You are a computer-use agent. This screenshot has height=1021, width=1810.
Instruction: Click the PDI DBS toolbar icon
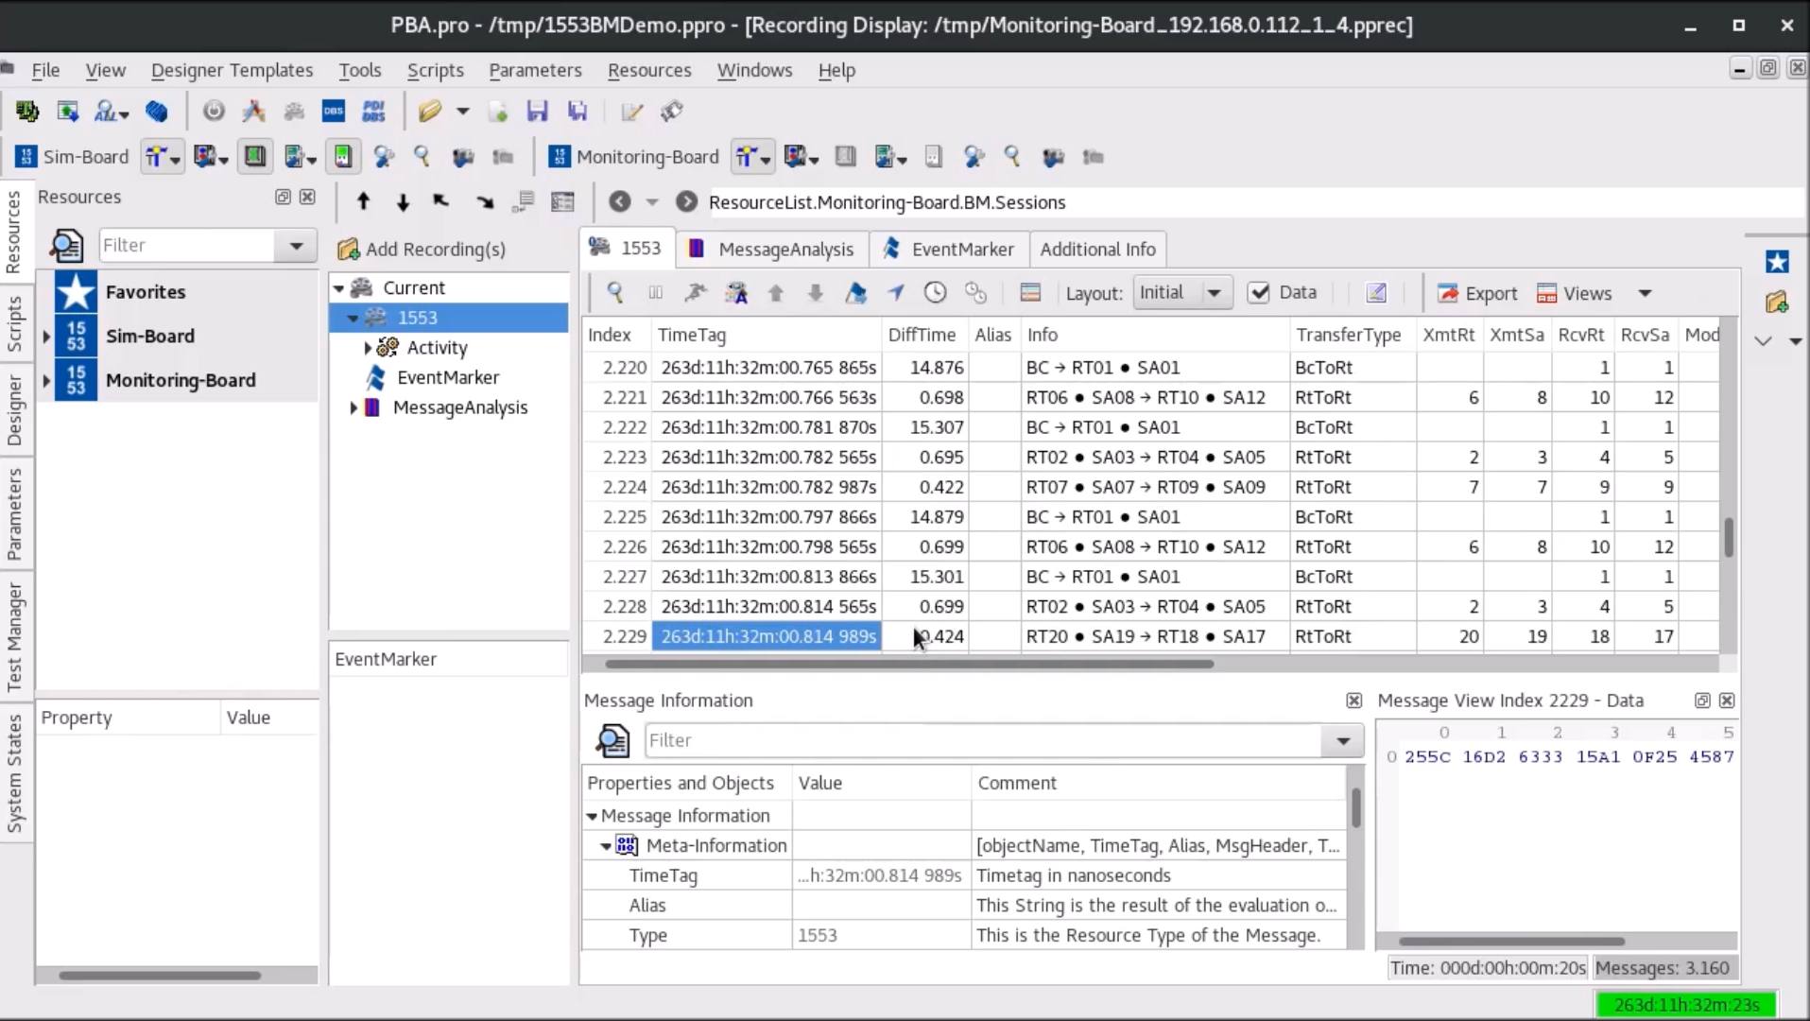point(374,112)
